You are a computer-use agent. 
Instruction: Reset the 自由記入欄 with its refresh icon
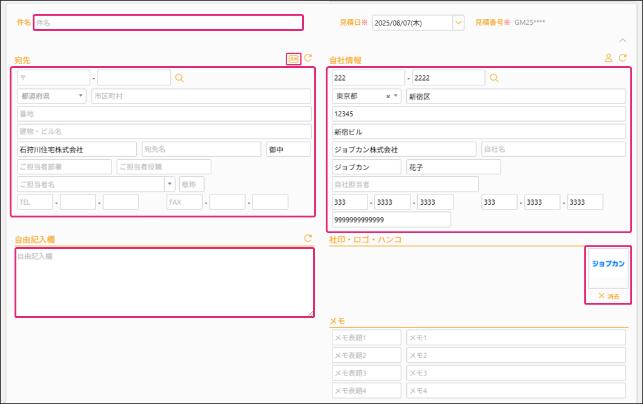[x=308, y=239]
